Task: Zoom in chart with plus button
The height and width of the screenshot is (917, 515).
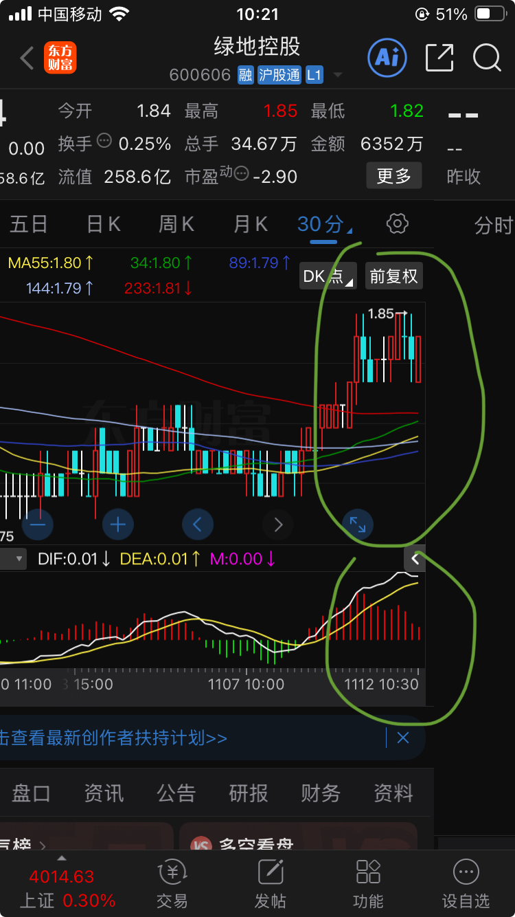Action: click(117, 525)
